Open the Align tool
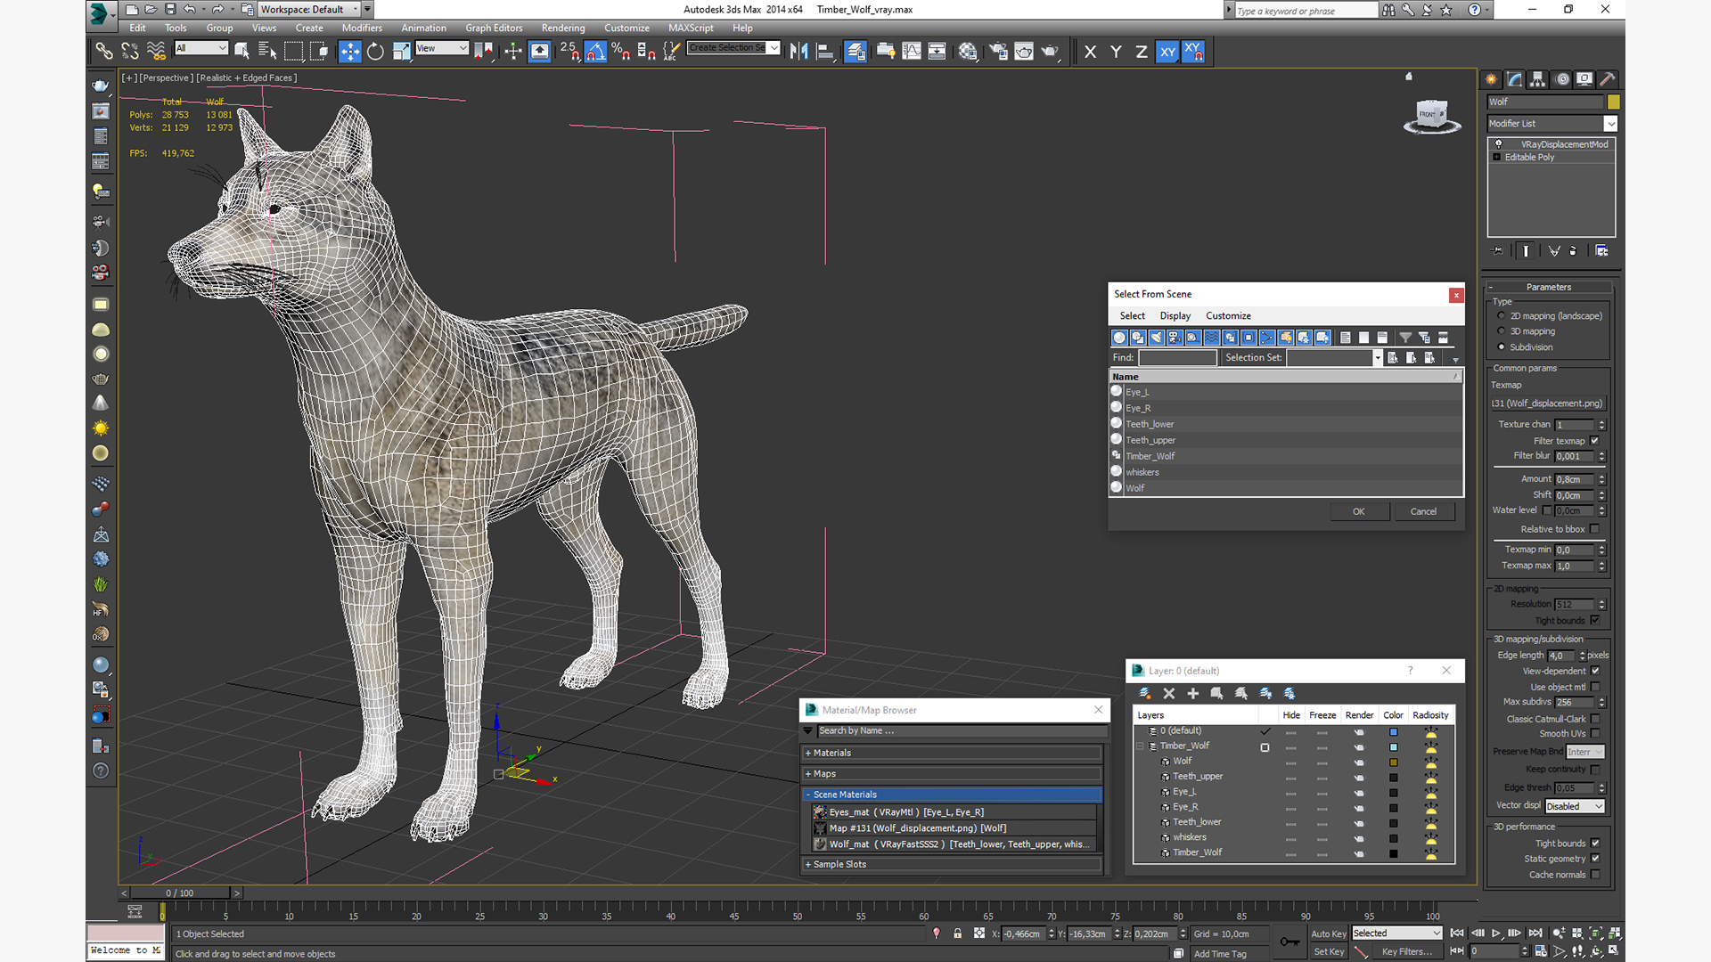The height and width of the screenshot is (962, 1711). [x=825, y=52]
